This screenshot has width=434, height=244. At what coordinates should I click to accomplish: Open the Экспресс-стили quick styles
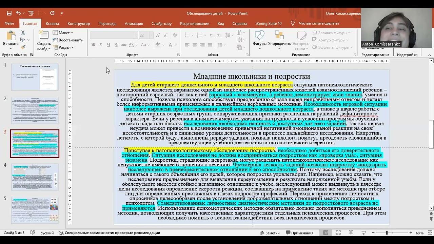coord(301,40)
